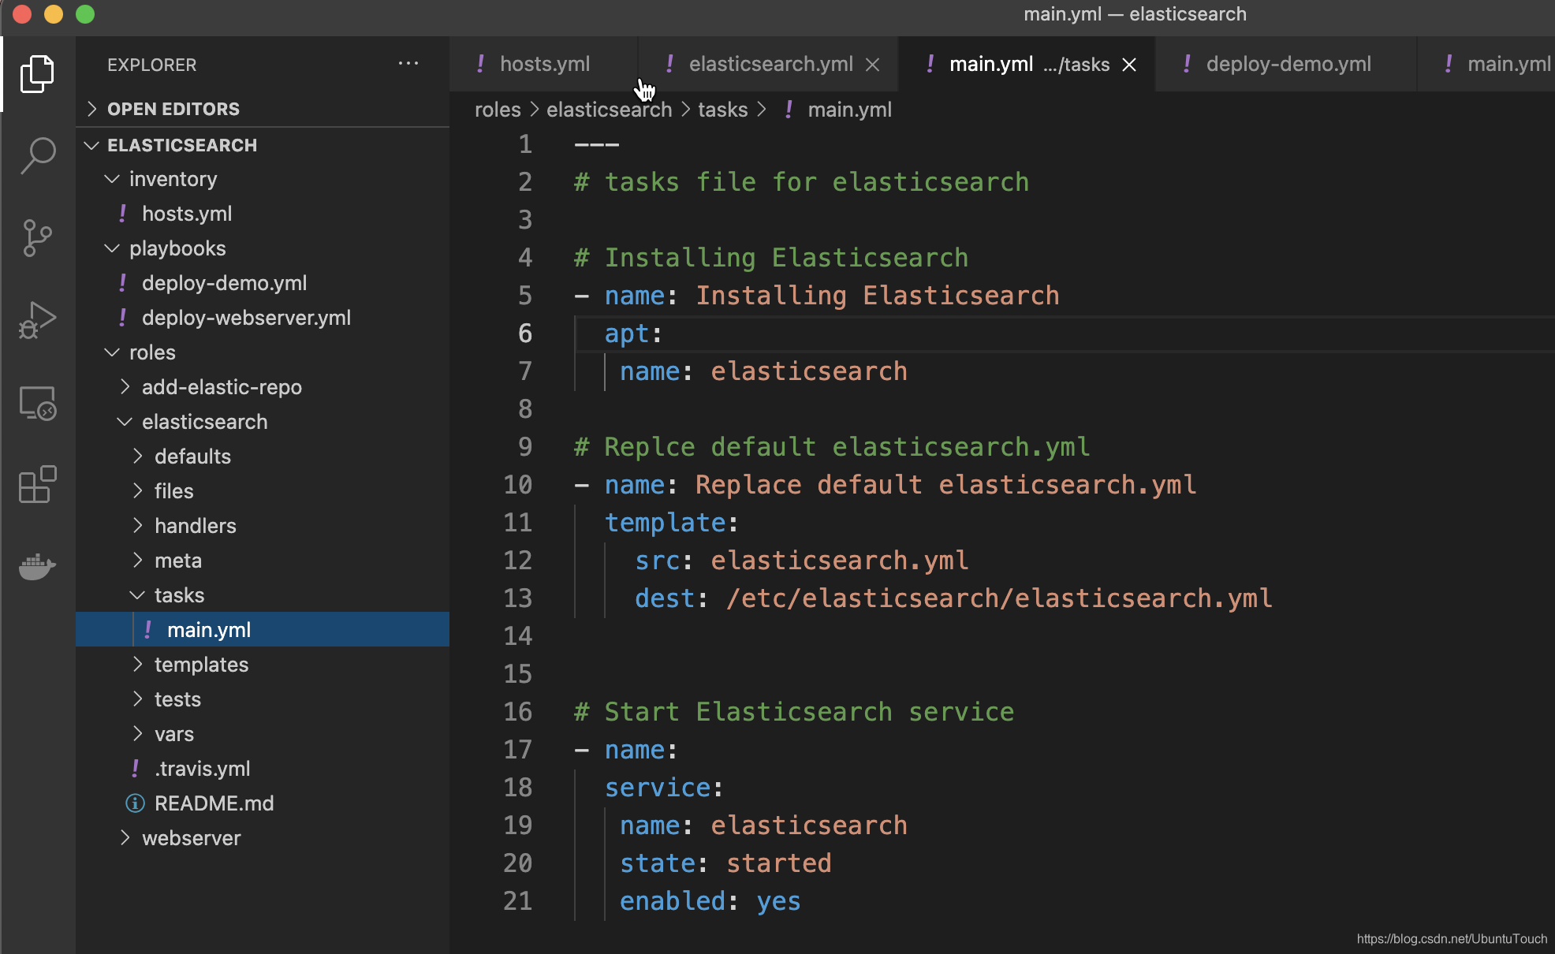Switch to the hosts.yml tab
Image resolution: width=1555 pixels, height=954 pixels.
click(544, 64)
